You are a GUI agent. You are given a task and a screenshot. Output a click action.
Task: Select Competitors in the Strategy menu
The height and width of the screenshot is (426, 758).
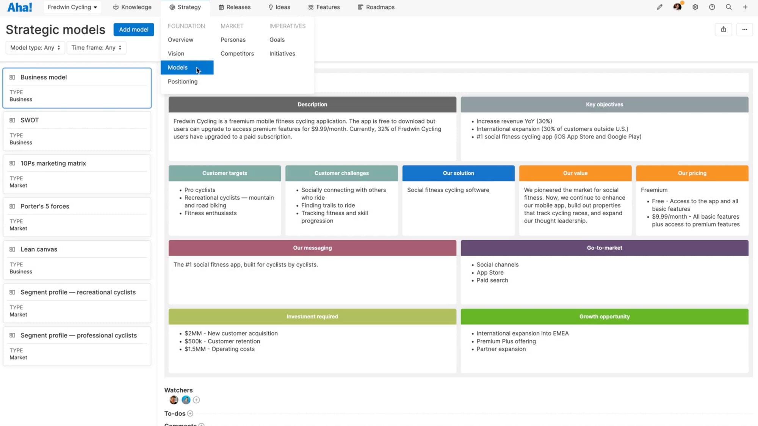tap(237, 54)
